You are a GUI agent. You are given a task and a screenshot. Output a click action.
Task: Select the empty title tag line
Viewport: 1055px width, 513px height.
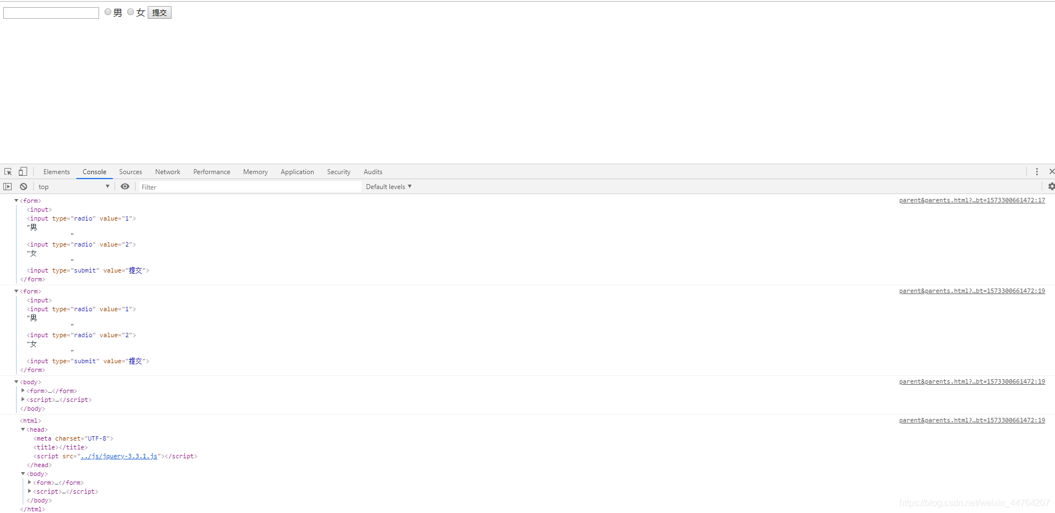click(60, 448)
